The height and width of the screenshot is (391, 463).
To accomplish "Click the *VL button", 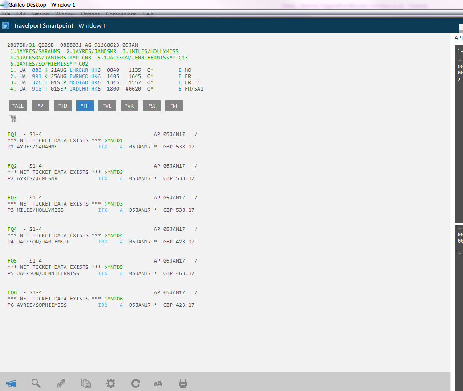I will (107, 106).
